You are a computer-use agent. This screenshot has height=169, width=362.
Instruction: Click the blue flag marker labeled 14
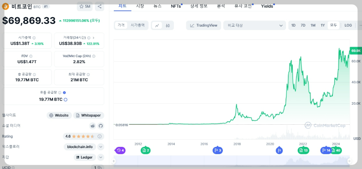click(x=326, y=150)
